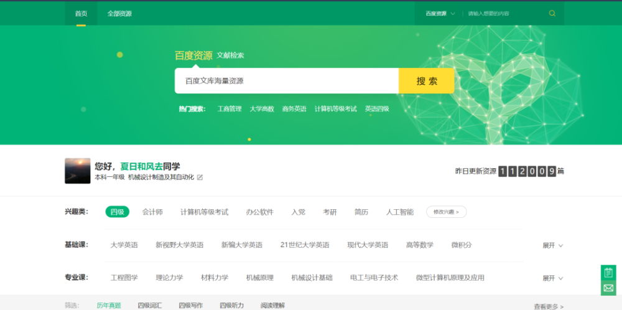This screenshot has width=622, height=310.
Task: Open the 高等数学 course
Action: coord(420,245)
